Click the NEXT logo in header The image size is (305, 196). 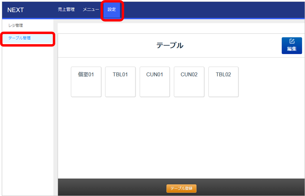[15, 10]
